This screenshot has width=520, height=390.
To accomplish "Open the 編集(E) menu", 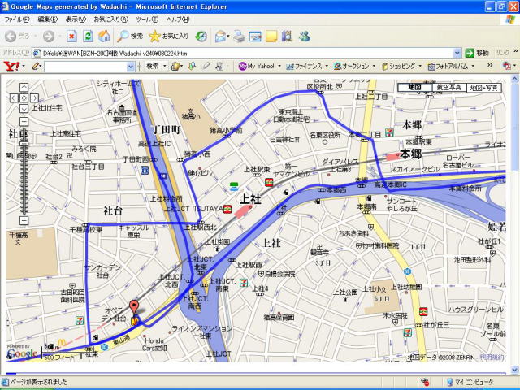I will pos(47,19).
